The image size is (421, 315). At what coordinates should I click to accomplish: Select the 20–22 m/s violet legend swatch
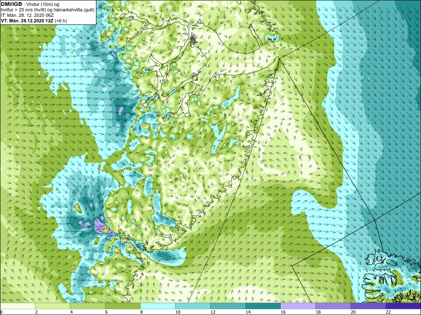tap(368, 306)
